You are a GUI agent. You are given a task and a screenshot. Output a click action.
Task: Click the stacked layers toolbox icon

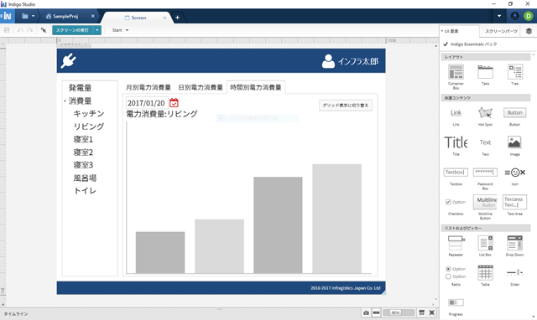click(529, 31)
